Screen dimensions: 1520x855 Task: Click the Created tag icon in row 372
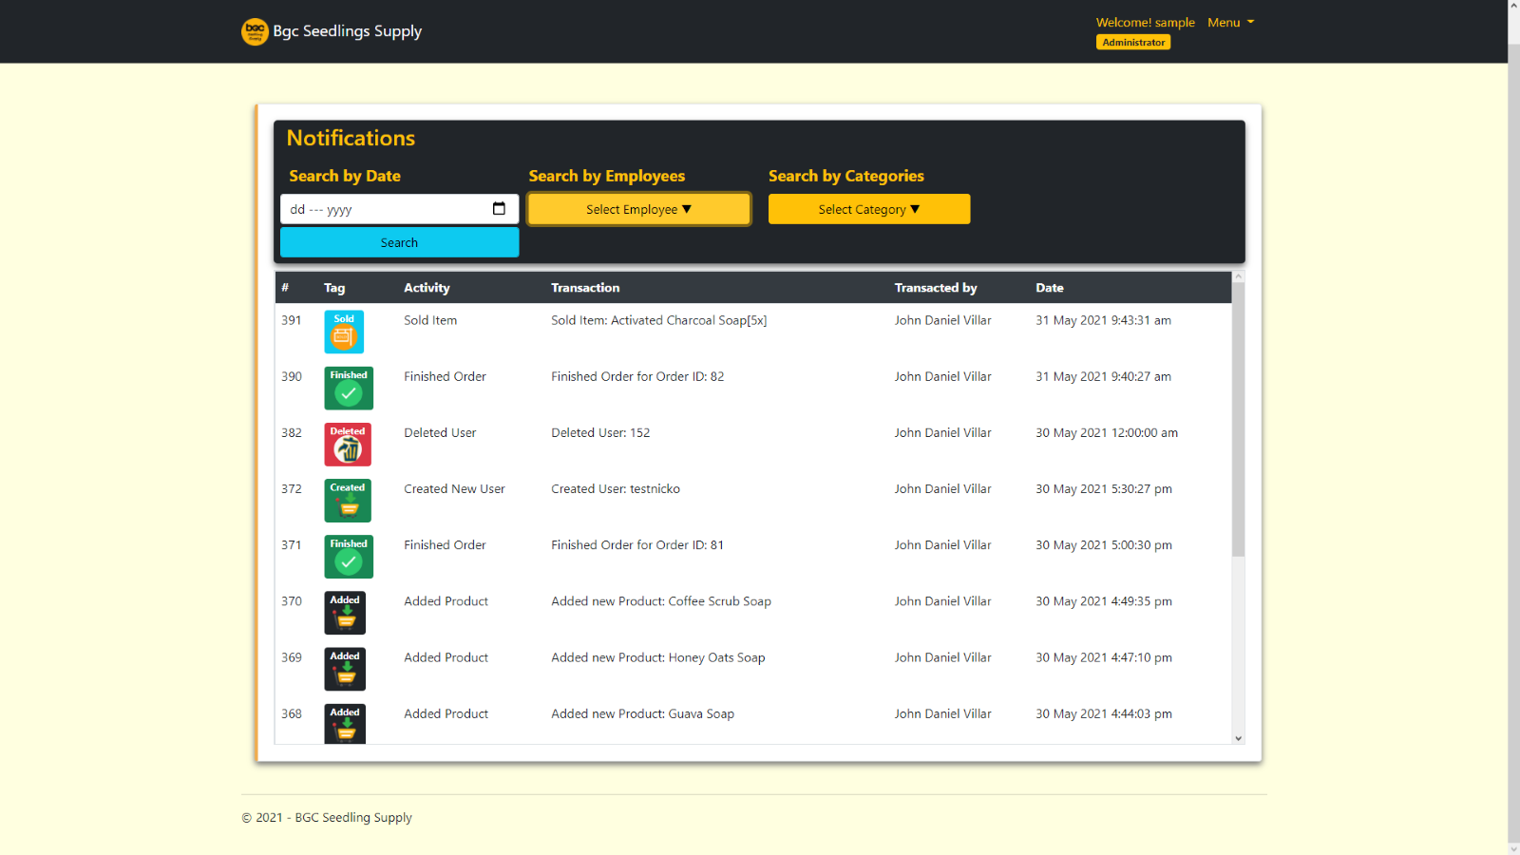(x=348, y=501)
